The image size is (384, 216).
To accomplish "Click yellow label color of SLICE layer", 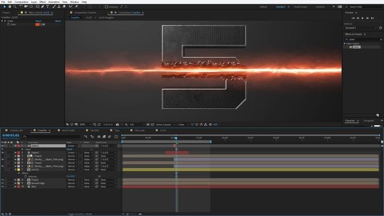I will pos(19,170).
